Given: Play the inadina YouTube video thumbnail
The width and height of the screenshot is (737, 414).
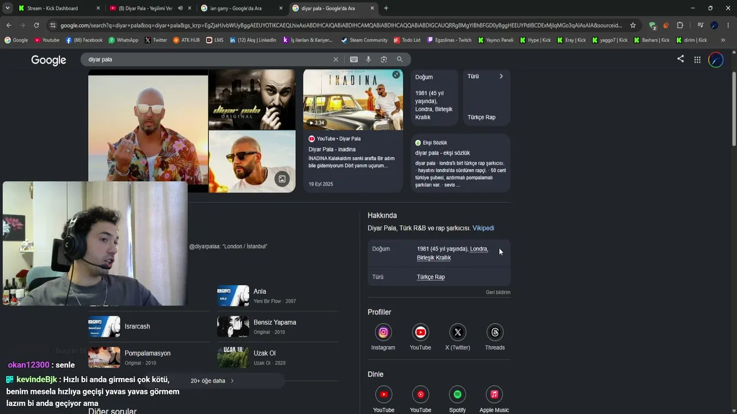Looking at the screenshot, I should pos(353,100).
